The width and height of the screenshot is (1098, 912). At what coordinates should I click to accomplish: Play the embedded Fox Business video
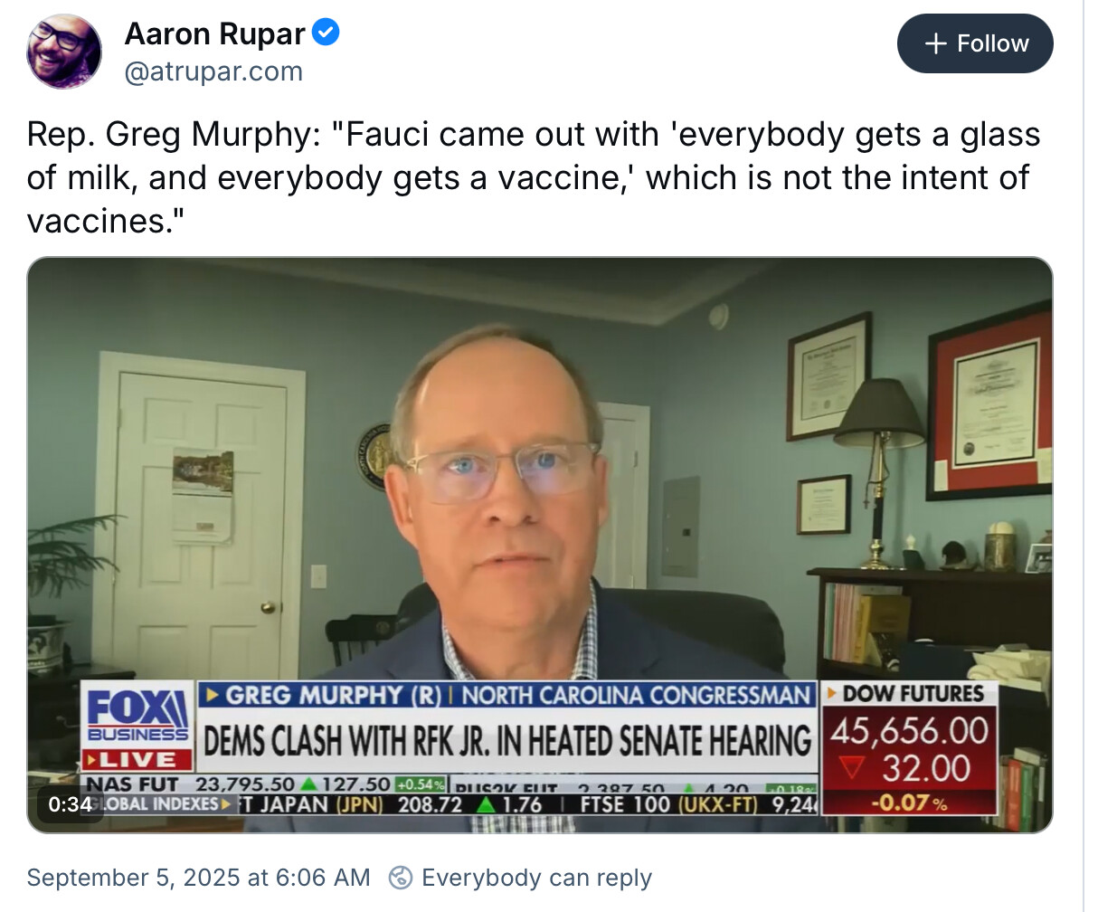tap(540, 545)
